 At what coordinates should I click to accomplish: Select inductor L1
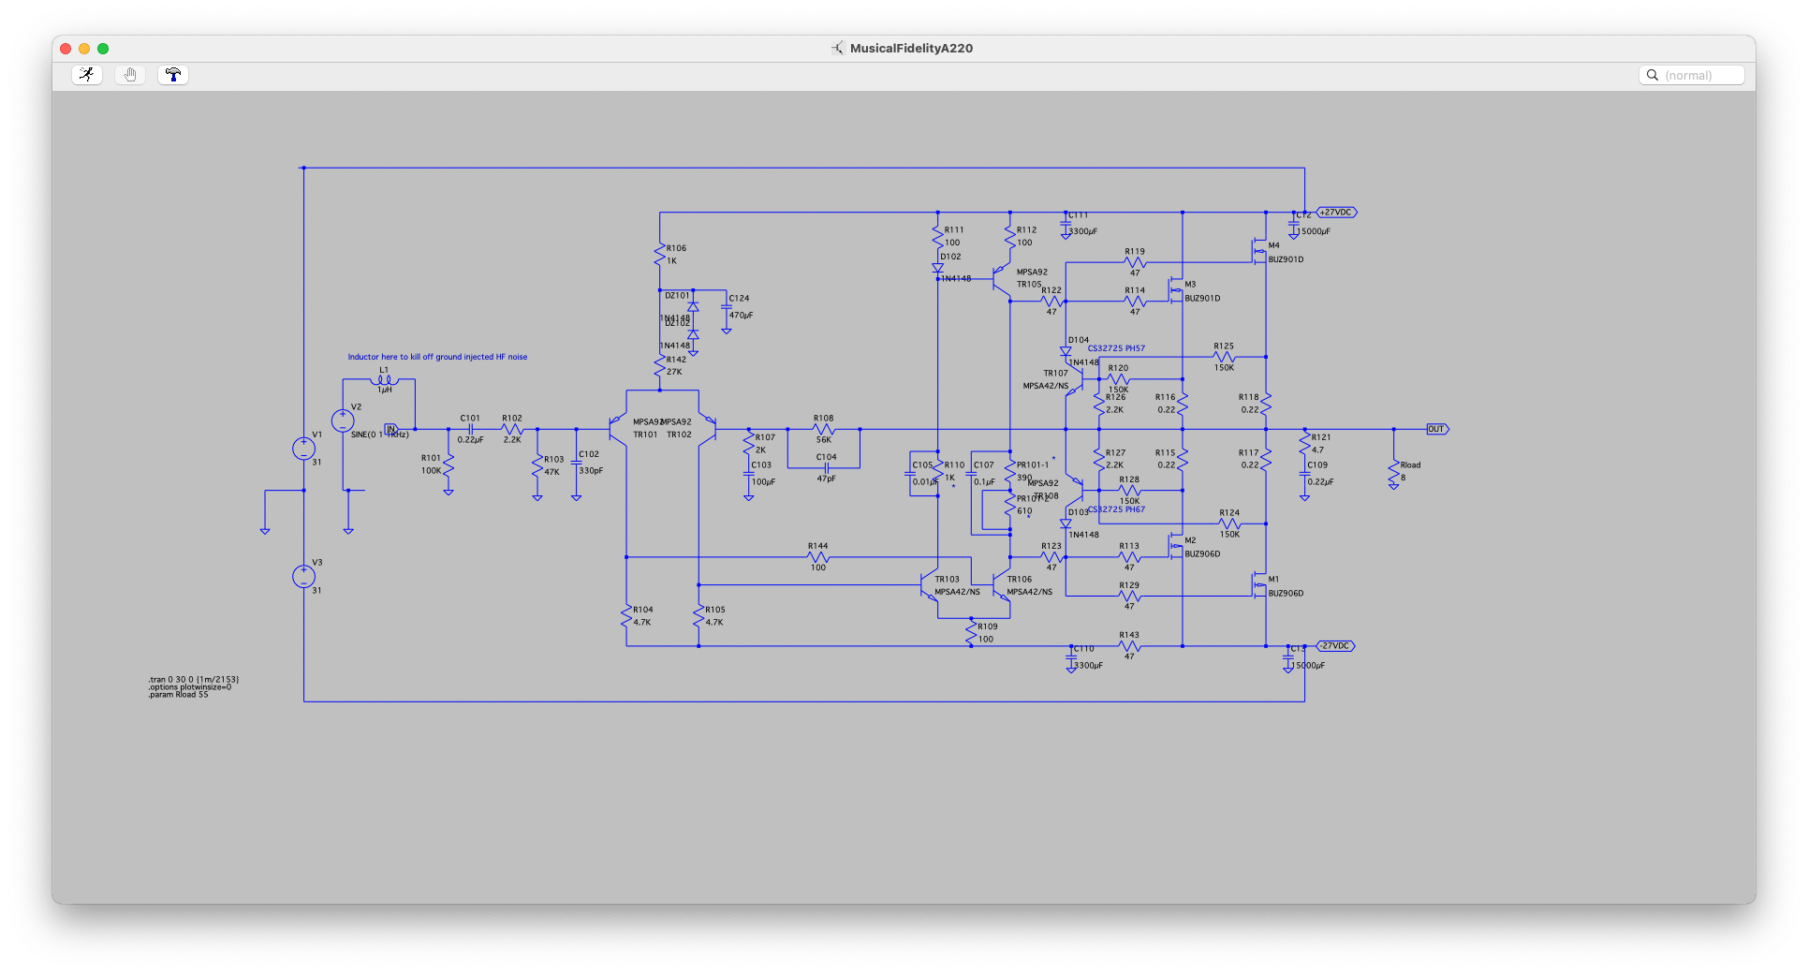tap(384, 379)
